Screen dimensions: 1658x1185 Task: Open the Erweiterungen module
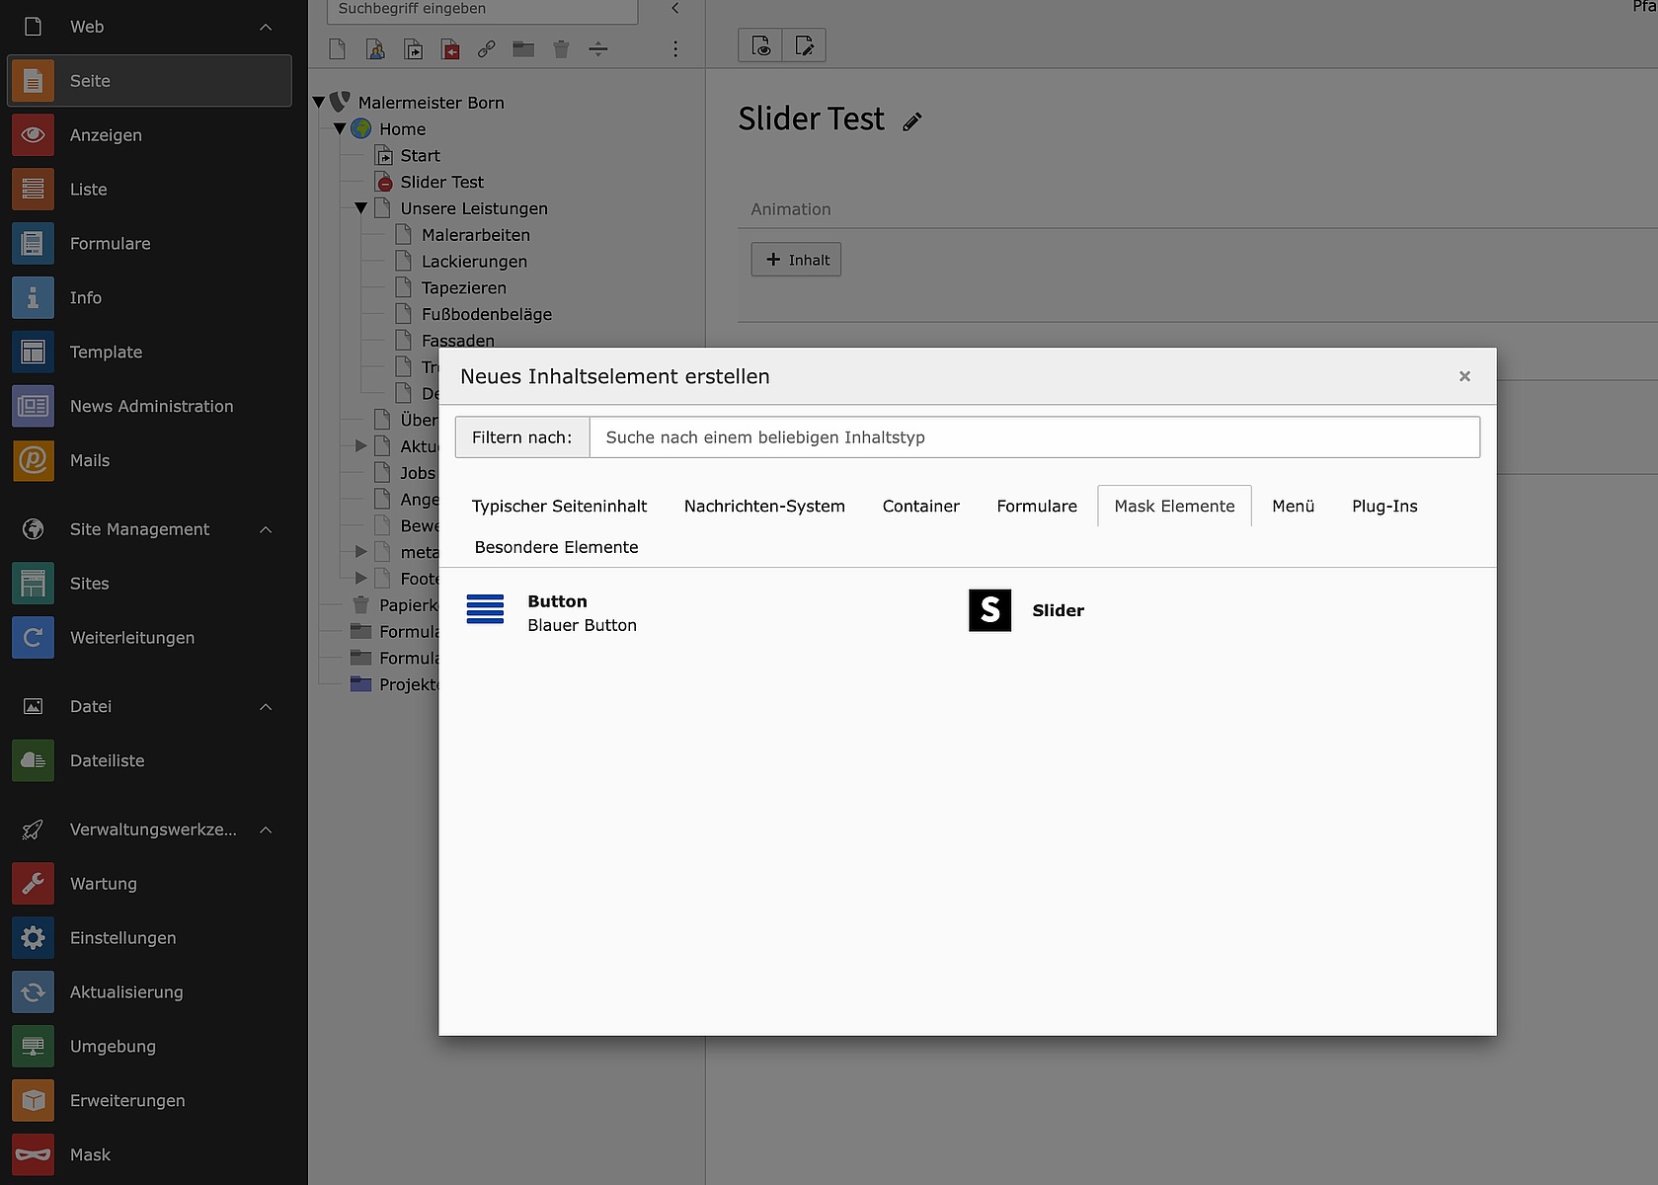(149, 1101)
